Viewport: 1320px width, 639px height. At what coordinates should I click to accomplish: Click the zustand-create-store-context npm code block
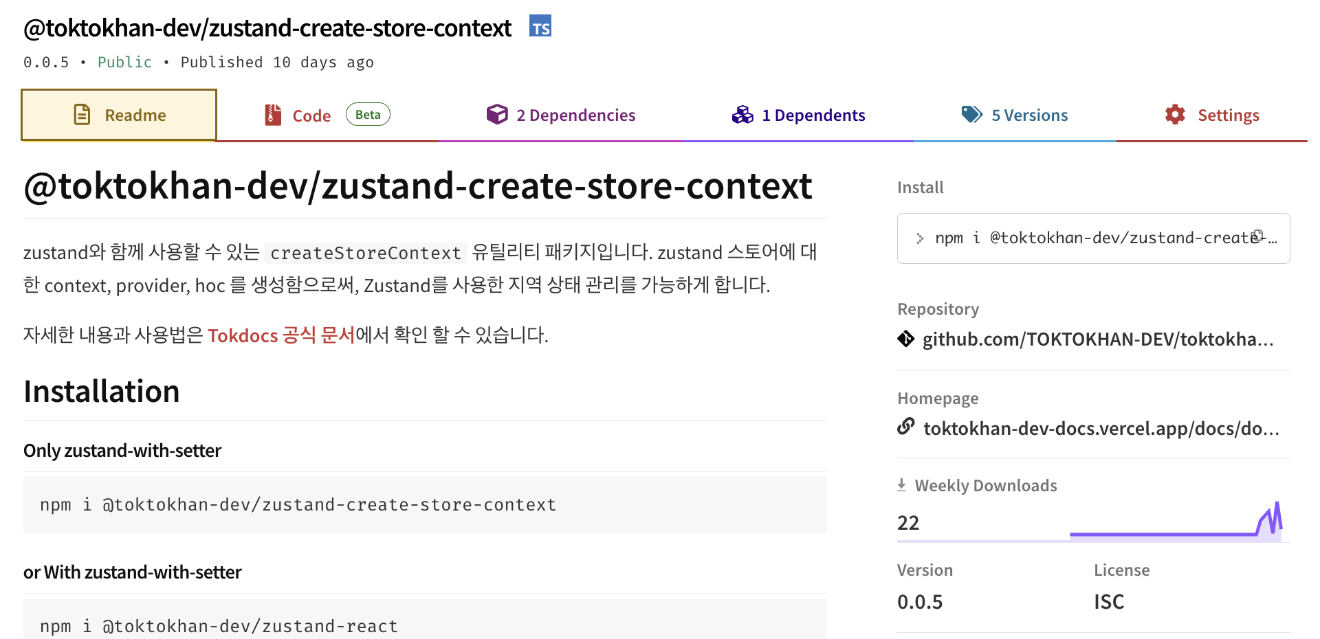pyautogui.click(x=425, y=504)
